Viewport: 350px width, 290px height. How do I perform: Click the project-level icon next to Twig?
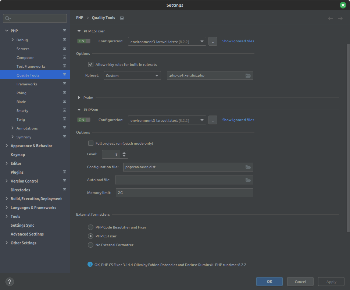tap(64, 119)
